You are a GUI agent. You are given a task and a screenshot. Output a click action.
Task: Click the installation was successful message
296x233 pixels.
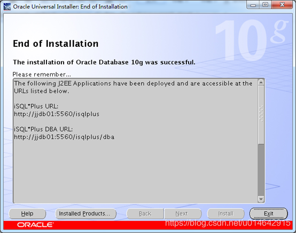pyautogui.click(x=104, y=62)
